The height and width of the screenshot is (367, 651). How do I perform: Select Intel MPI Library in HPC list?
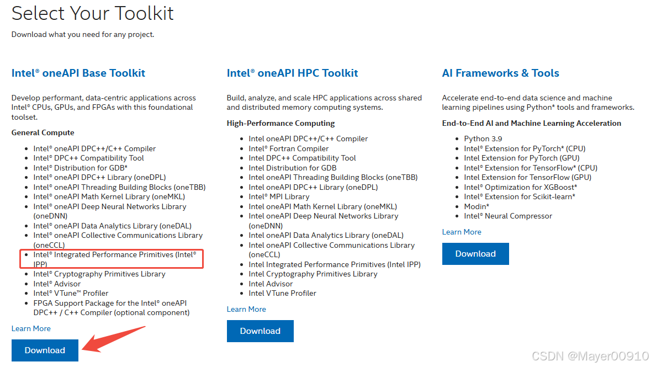(x=279, y=196)
